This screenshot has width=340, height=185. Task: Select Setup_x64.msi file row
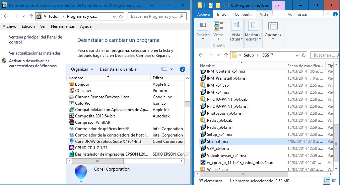click(x=266, y=134)
